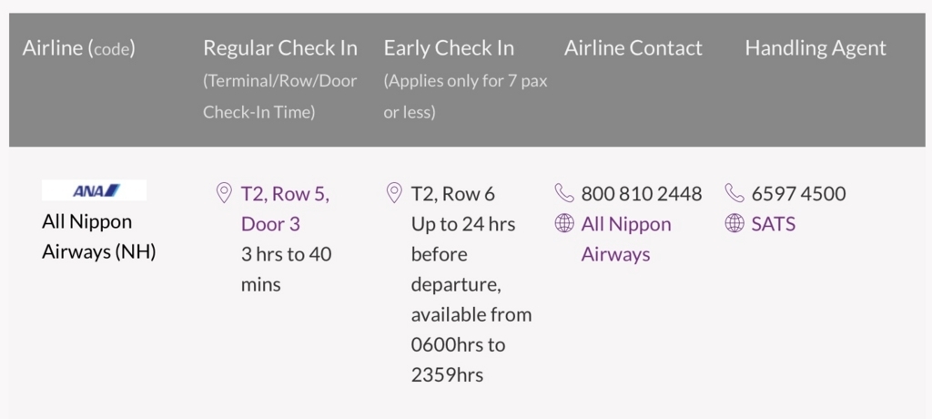Viewport: 932px width, 419px height.
Task: Click the Airline (code) column header
Action: pos(79,48)
